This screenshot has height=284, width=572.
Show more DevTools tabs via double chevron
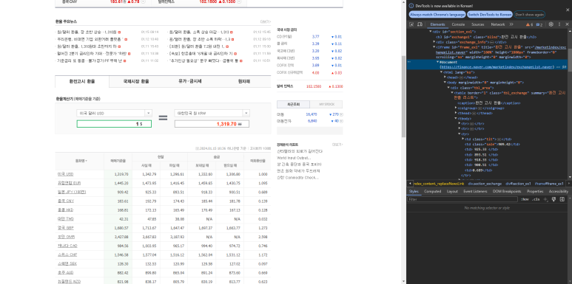(x=511, y=24)
